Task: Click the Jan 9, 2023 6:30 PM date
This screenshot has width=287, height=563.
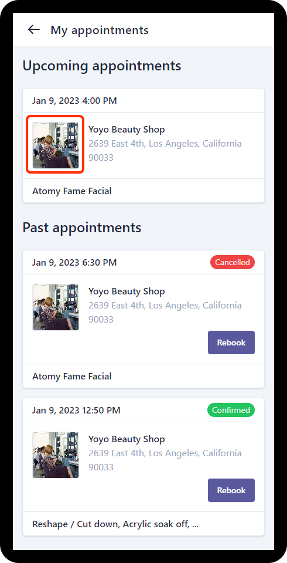Action: (74, 263)
